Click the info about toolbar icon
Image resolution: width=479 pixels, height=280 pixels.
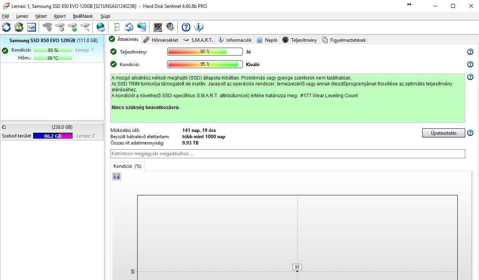[199, 27]
